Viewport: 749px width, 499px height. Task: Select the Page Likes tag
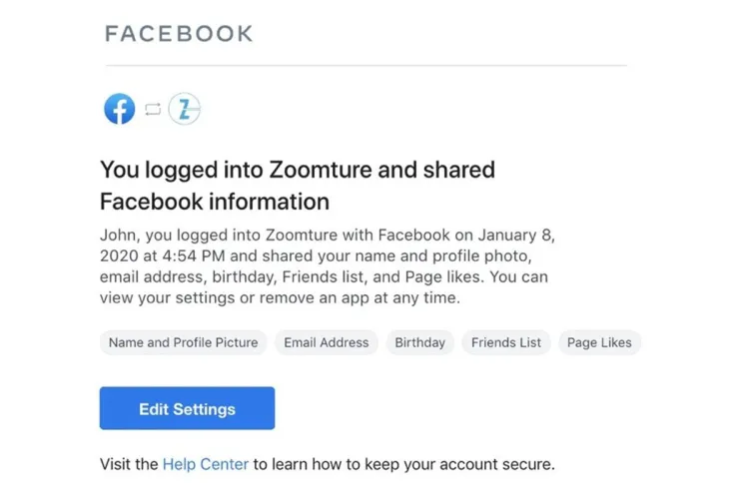pos(599,342)
